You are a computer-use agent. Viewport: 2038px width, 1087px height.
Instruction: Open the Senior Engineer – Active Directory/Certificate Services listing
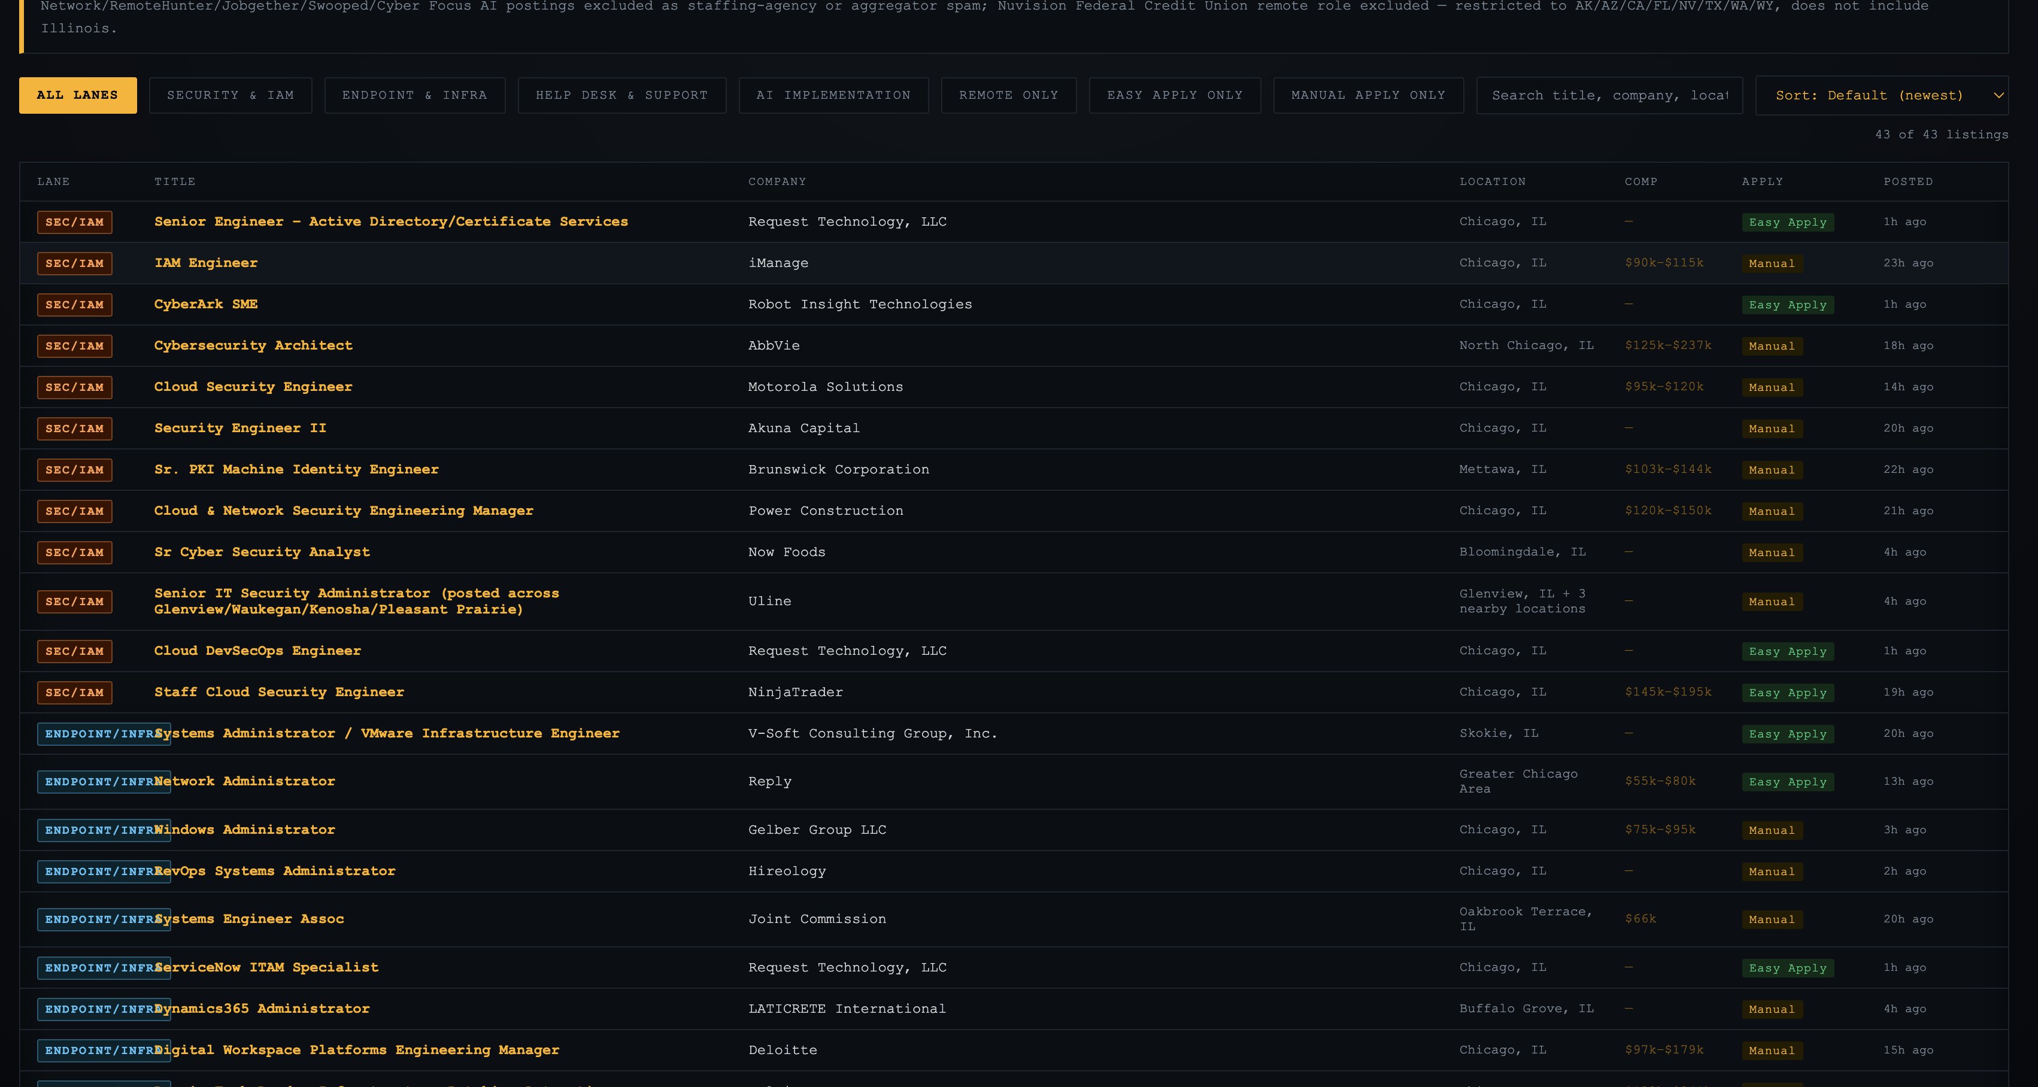(391, 221)
